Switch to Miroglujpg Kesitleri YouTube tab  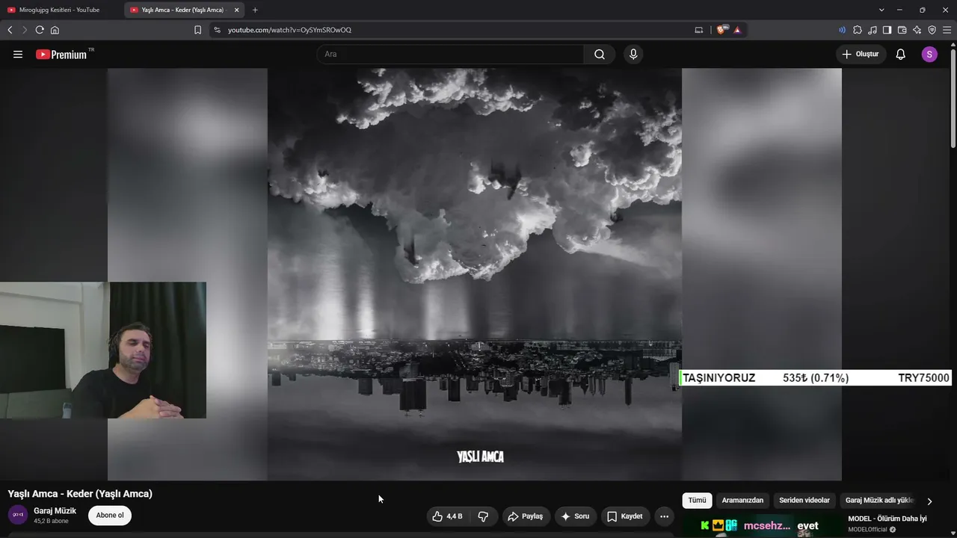[61, 10]
